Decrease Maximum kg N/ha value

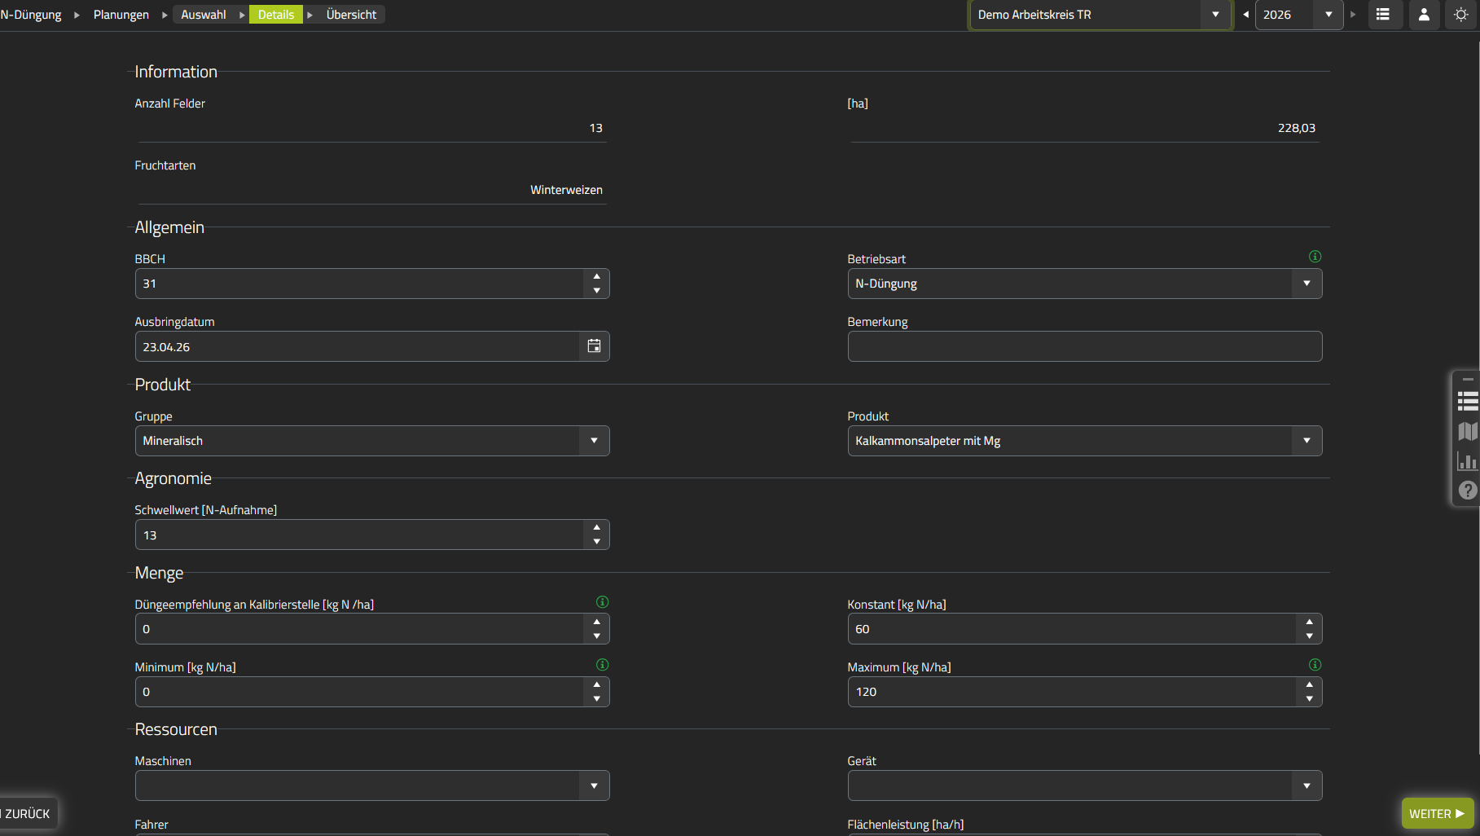point(1310,699)
